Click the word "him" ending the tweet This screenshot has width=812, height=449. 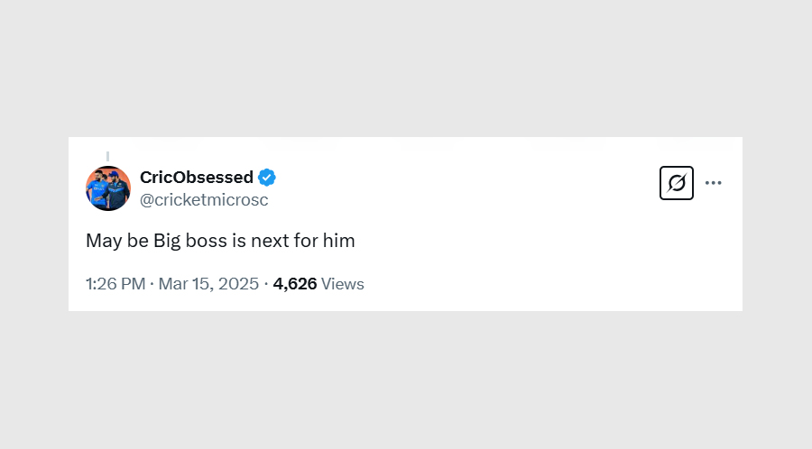point(340,241)
